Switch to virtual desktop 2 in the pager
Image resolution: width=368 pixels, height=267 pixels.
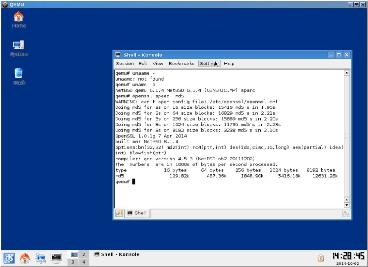coord(84,254)
